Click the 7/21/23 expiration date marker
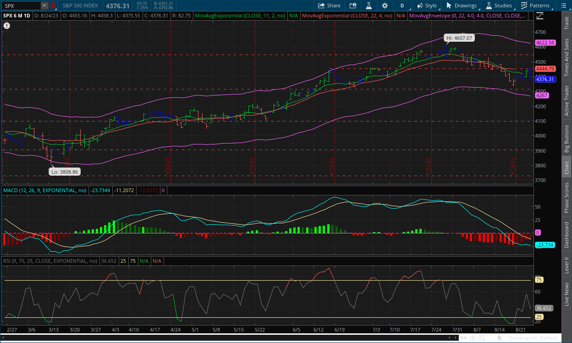572x343 pixels. pyautogui.click(x=429, y=166)
